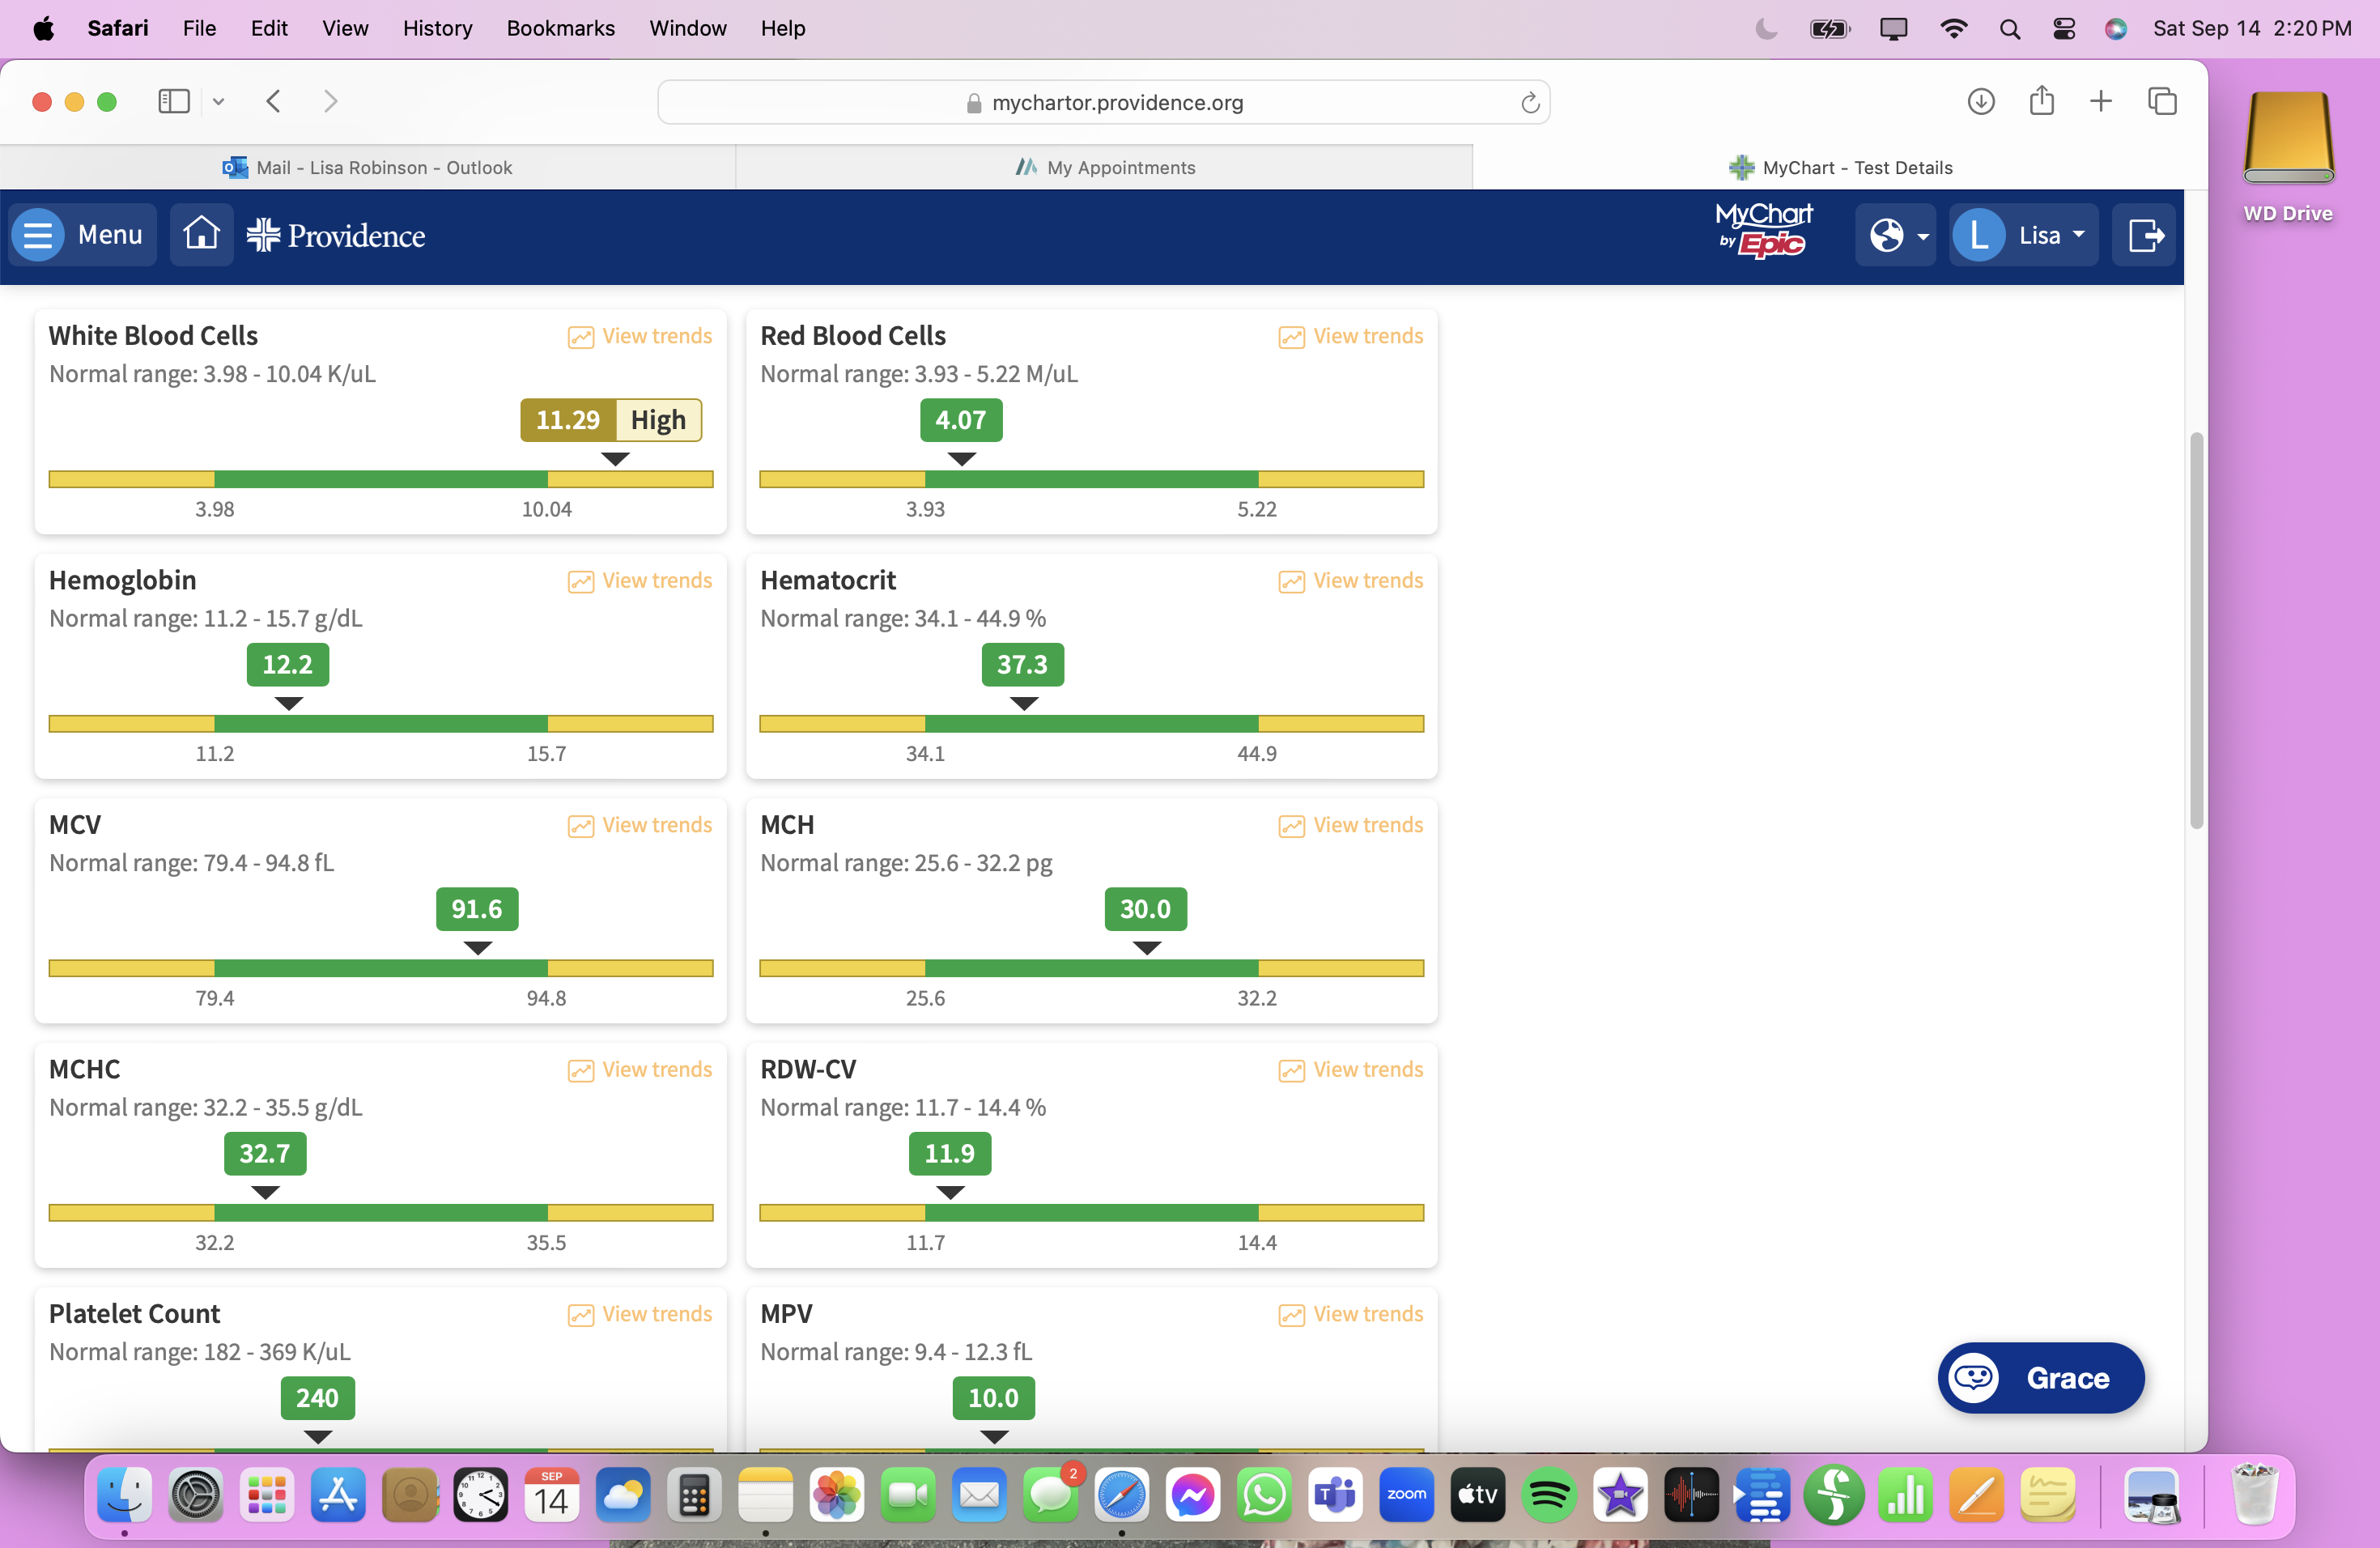
Task: Click the MyChart home icon
Action: 201,234
